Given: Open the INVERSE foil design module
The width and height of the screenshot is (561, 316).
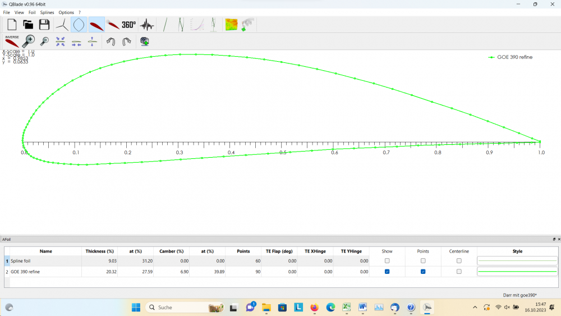Looking at the screenshot, I should (x=12, y=41).
